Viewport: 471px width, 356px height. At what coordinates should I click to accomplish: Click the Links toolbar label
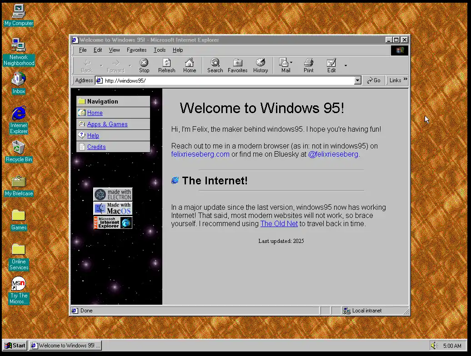[395, 80]
